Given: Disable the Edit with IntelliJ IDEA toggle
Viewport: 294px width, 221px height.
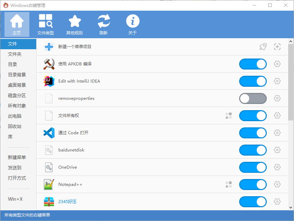Looking at the screenshot, I should pos(253,81).
